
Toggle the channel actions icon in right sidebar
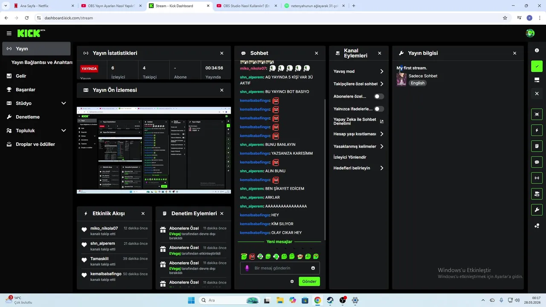[537, 194]
